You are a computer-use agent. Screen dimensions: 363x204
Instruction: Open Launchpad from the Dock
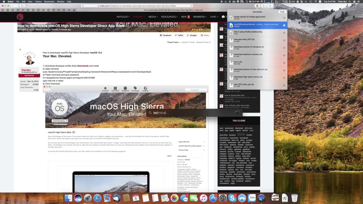[88, 198]
